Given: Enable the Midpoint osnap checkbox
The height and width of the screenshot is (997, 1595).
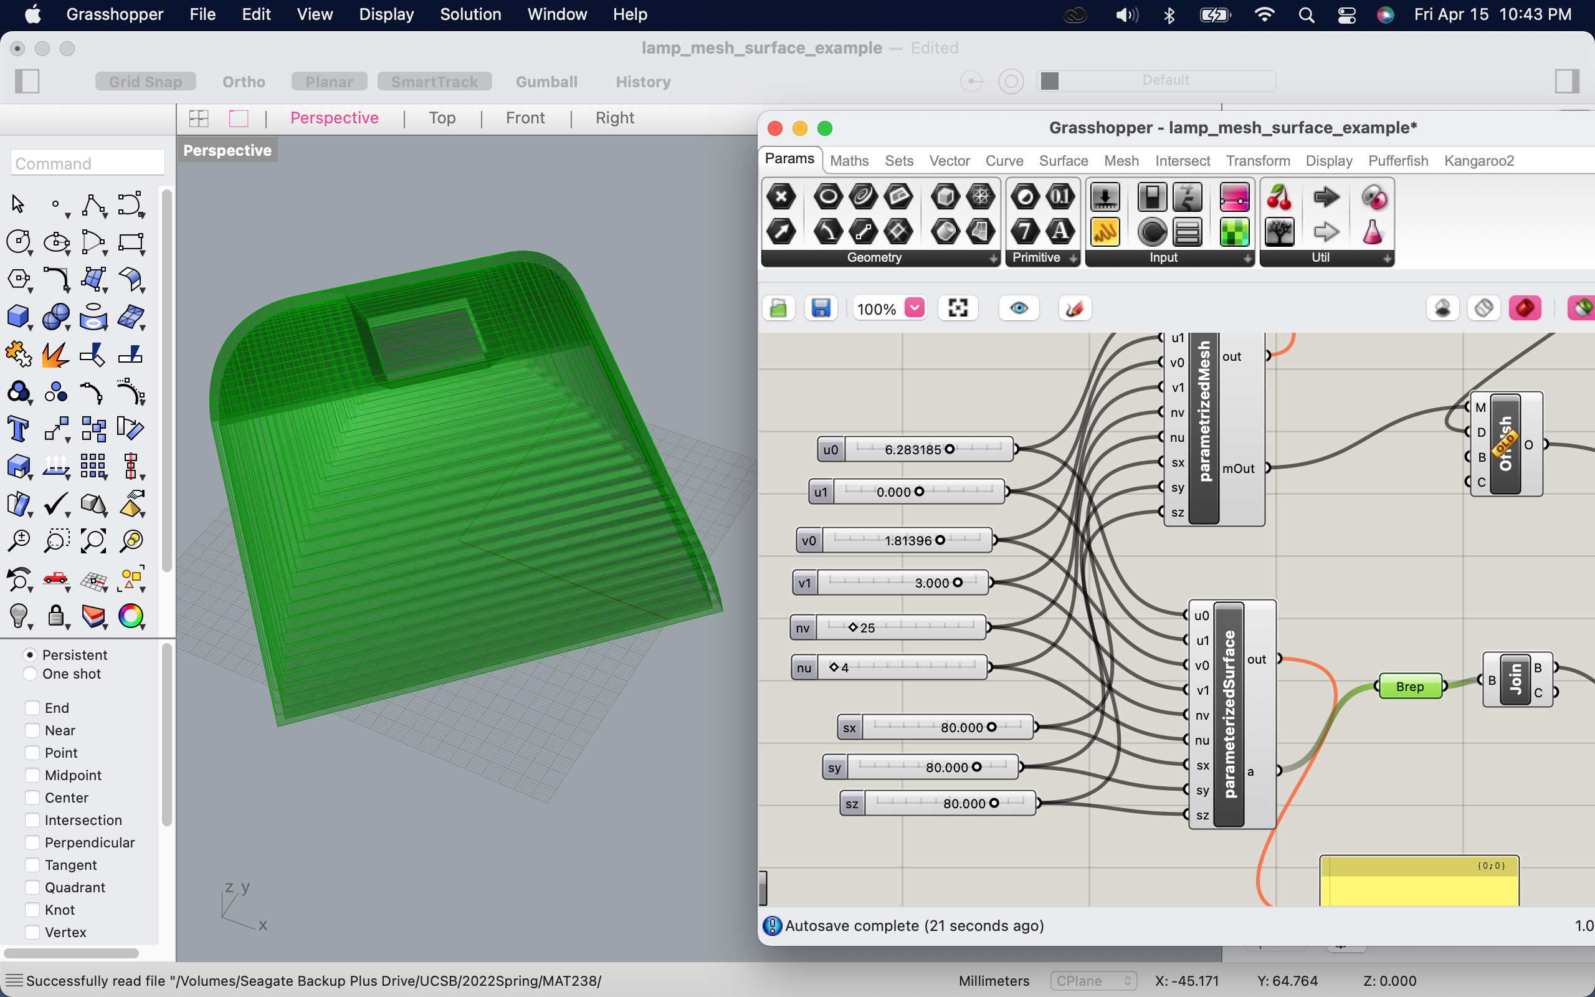Looking at the screenshot, I should click(x=32, y=775).
